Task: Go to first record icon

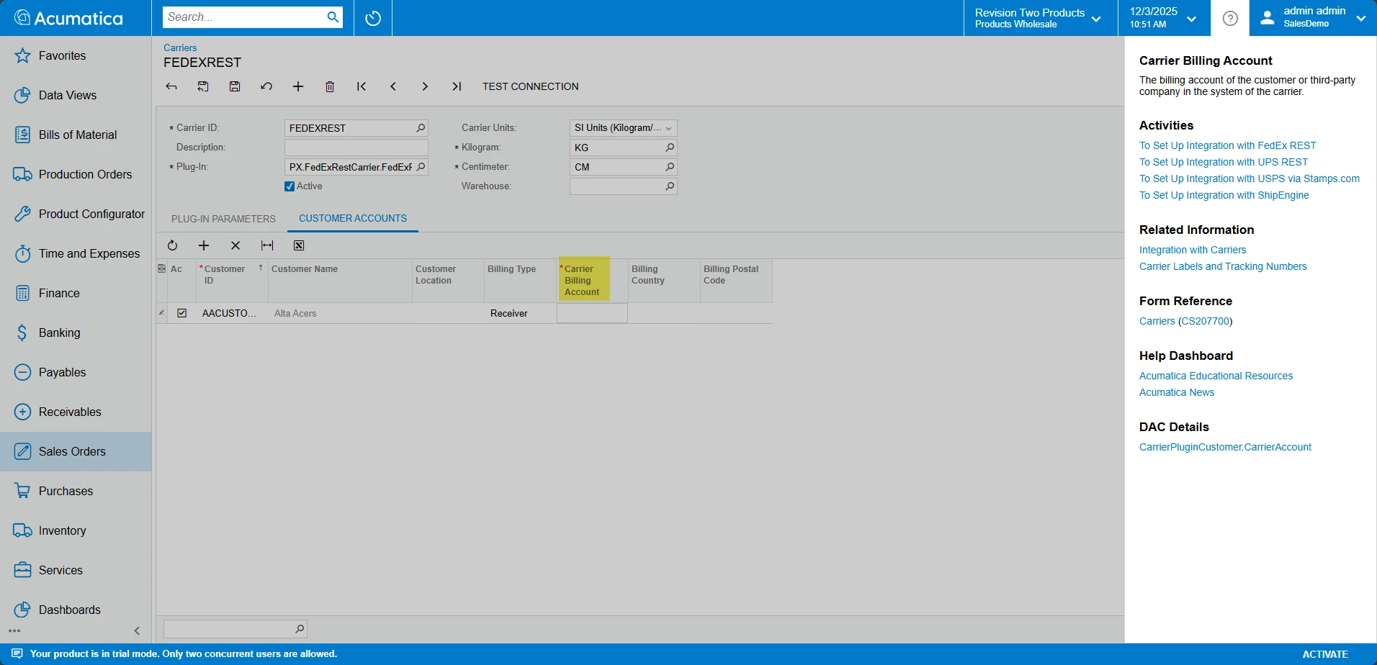Action: [x=362, y=86]
